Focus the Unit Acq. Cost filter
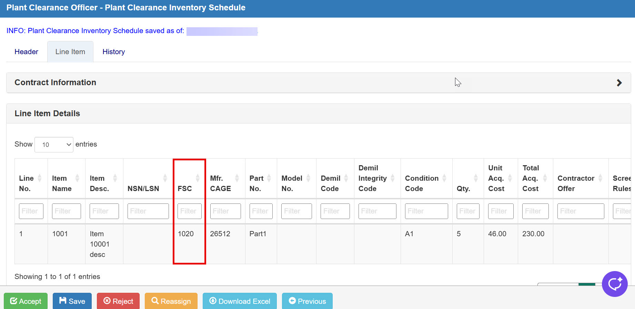635x309 pixels. pos(501,211)
